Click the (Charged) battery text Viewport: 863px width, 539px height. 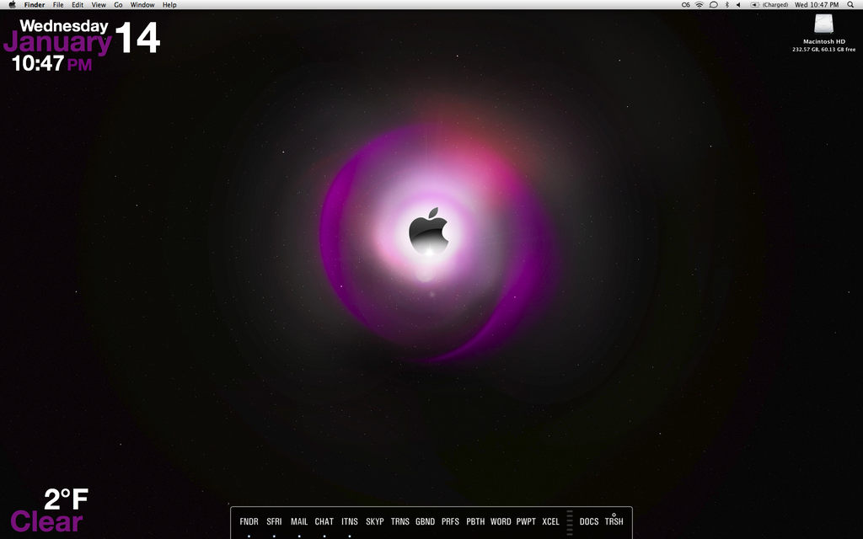pos(775,4)
